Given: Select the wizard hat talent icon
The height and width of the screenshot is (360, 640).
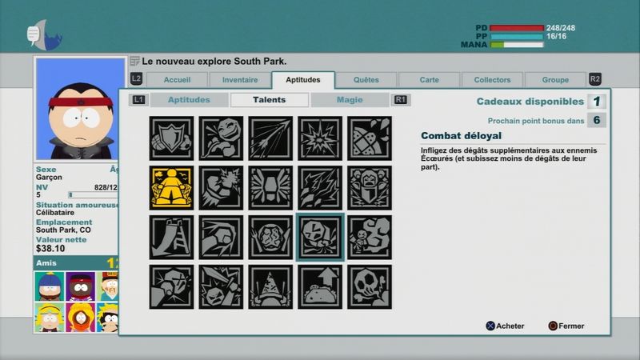Looking at the screenshot, I should tap(270, 286).
